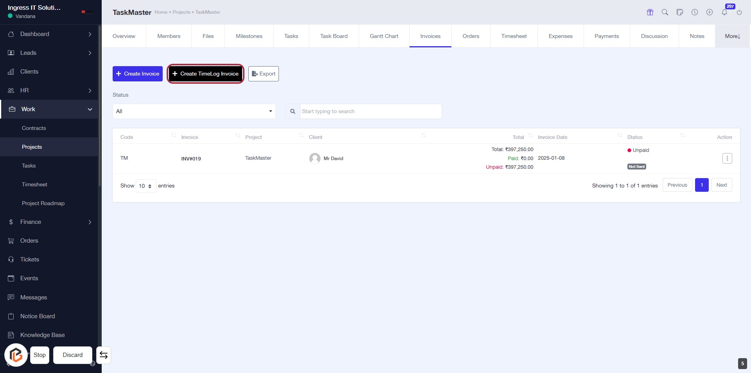The width and height of the screenshot is (751, 373).
Task: Click the clock timer icon
Action: pos(694,12)
